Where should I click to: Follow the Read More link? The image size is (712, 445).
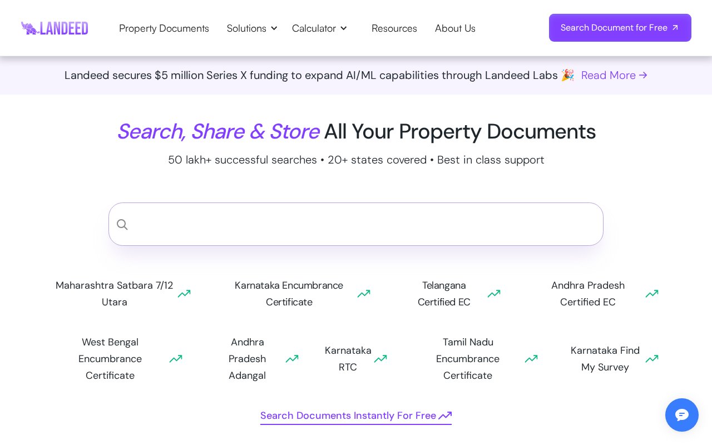tap(614, 75)
